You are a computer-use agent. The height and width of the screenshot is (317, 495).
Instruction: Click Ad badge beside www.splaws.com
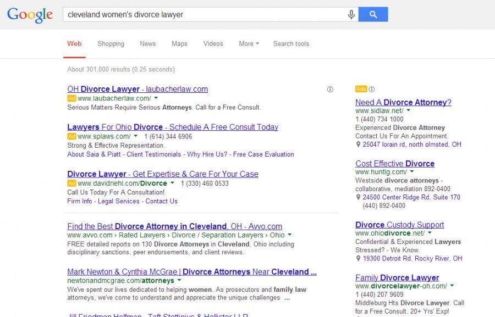pyautogui.click(x=71, y=136)
